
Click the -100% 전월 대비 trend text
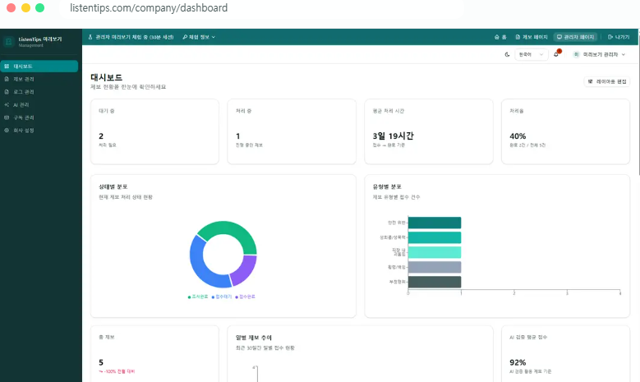tap(117, 372)
